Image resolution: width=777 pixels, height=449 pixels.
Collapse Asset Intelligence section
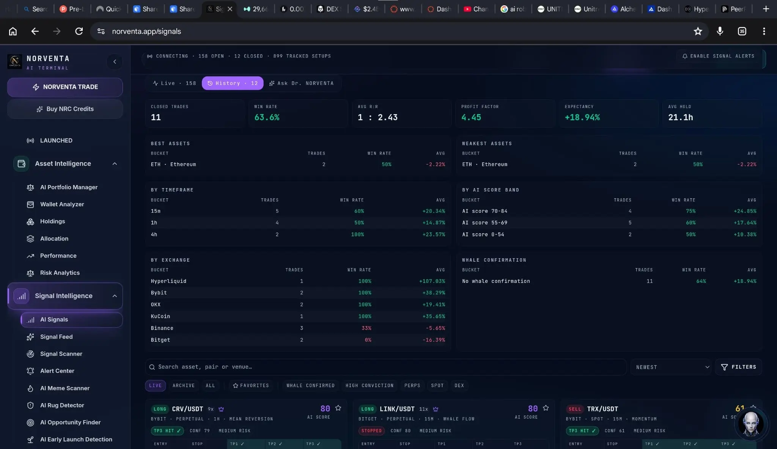115,164
